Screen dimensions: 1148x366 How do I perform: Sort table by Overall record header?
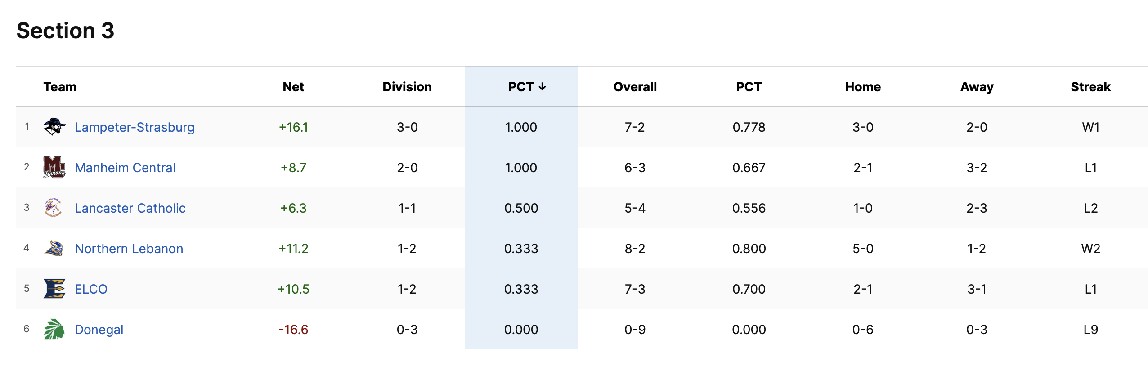point(635,87)
